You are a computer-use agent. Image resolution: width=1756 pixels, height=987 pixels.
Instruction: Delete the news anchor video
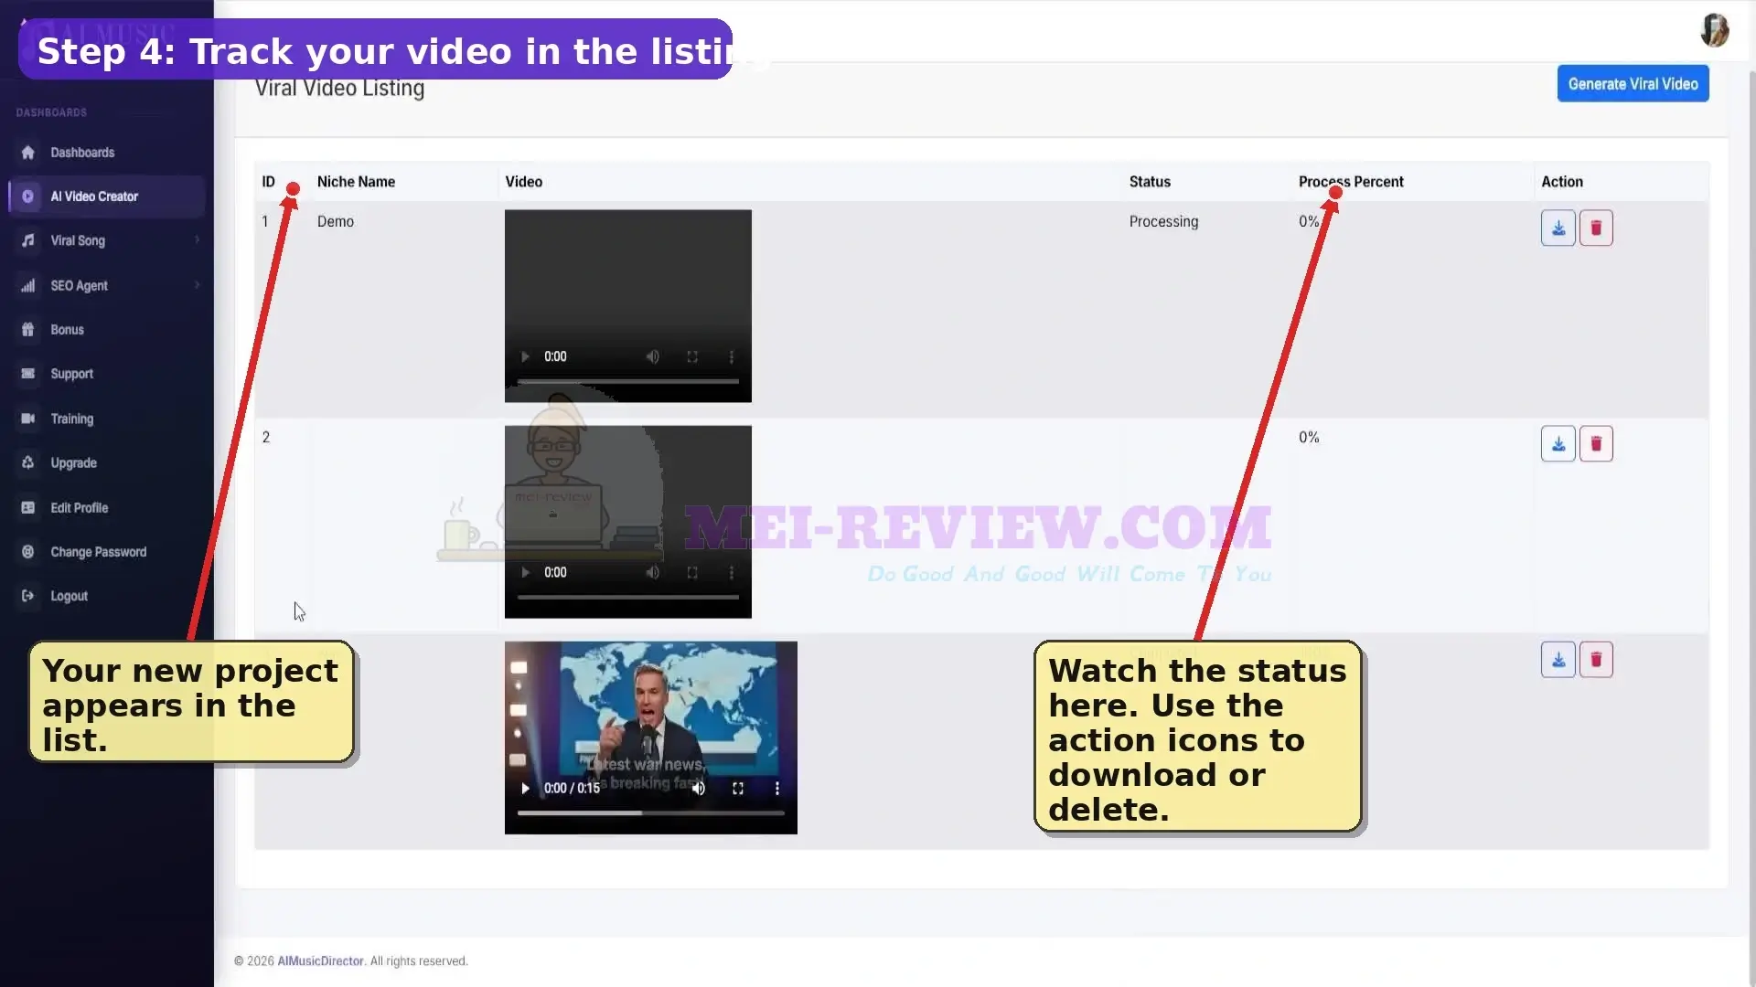coord(1596,659)
